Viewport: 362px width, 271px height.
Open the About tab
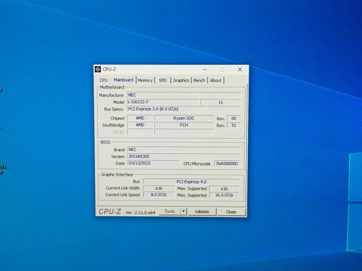tap(216, 80)
